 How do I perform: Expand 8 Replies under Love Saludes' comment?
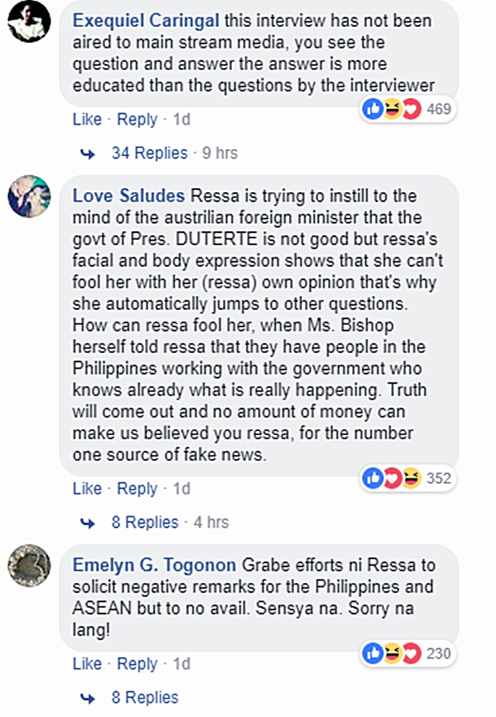145,523
